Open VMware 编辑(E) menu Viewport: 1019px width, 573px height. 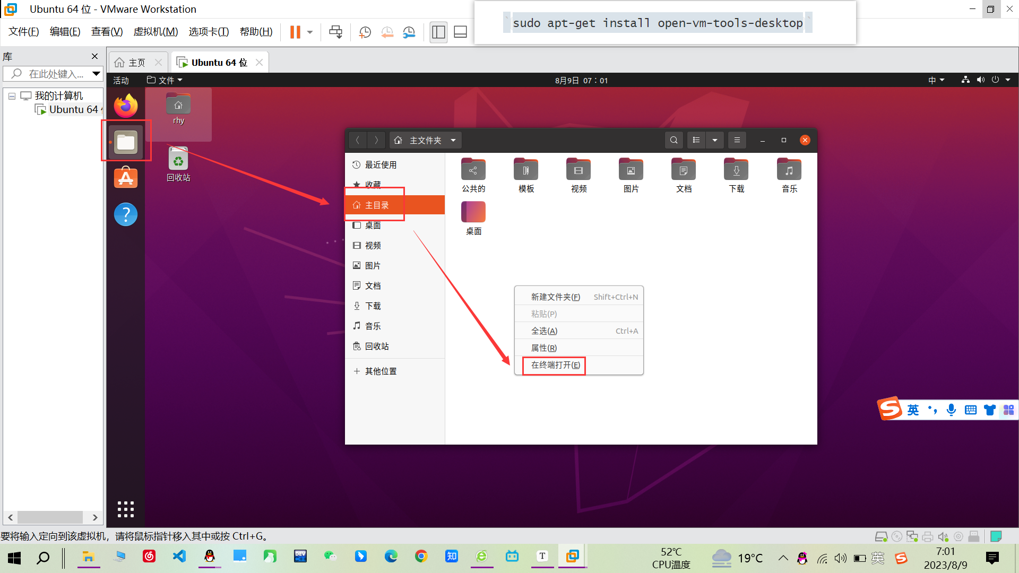pyautogui.click(x=65, y=32)
